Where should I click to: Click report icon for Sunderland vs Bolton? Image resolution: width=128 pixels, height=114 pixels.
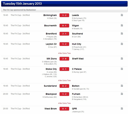coord(122,86)
